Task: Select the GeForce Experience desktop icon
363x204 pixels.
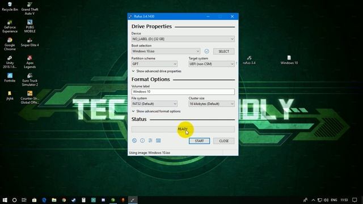Action: pos(10,27)
